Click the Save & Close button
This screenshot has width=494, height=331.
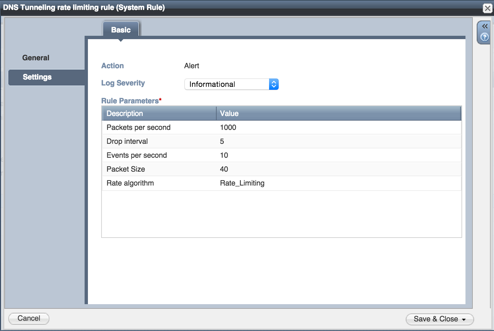point(435,319)
